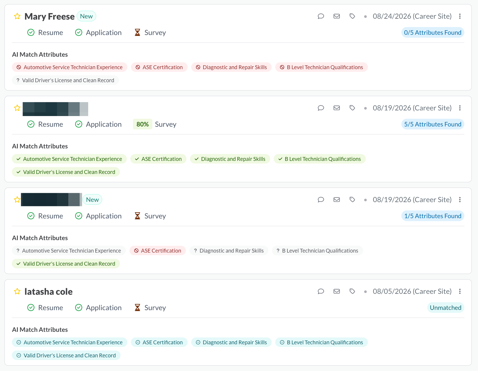Click New badge on 1/5 Attributes candidate

coord(92,200)
